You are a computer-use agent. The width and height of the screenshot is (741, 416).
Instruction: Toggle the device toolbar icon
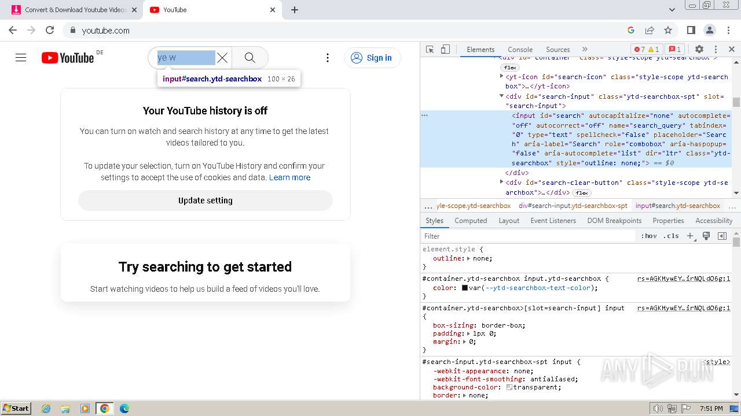[x=445, y=50]
